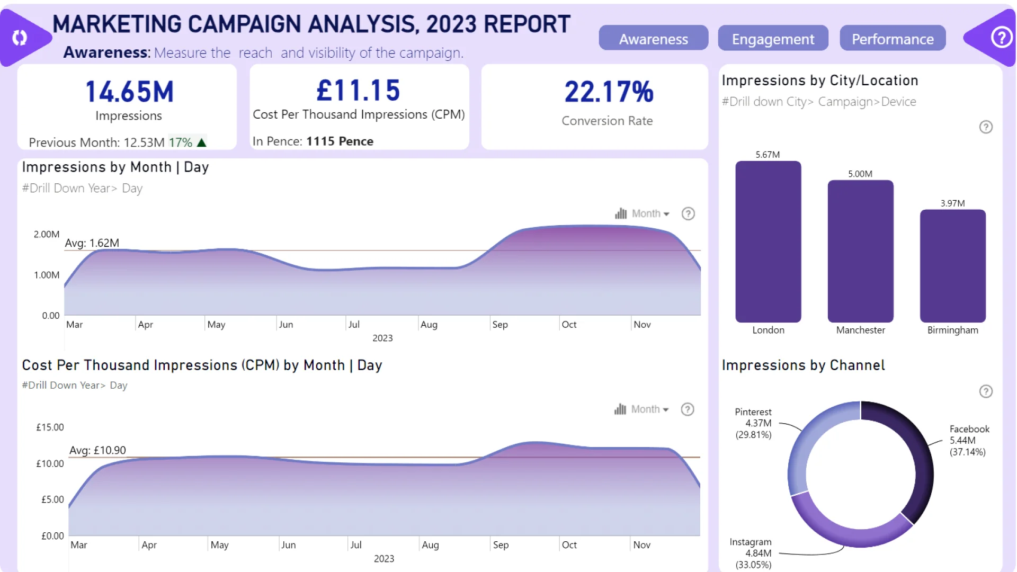The width and height of the screenshot is (1017, 572).
Task: Click the '#Drill down City> Campaign>Device' hint
Action: point(819,102)
